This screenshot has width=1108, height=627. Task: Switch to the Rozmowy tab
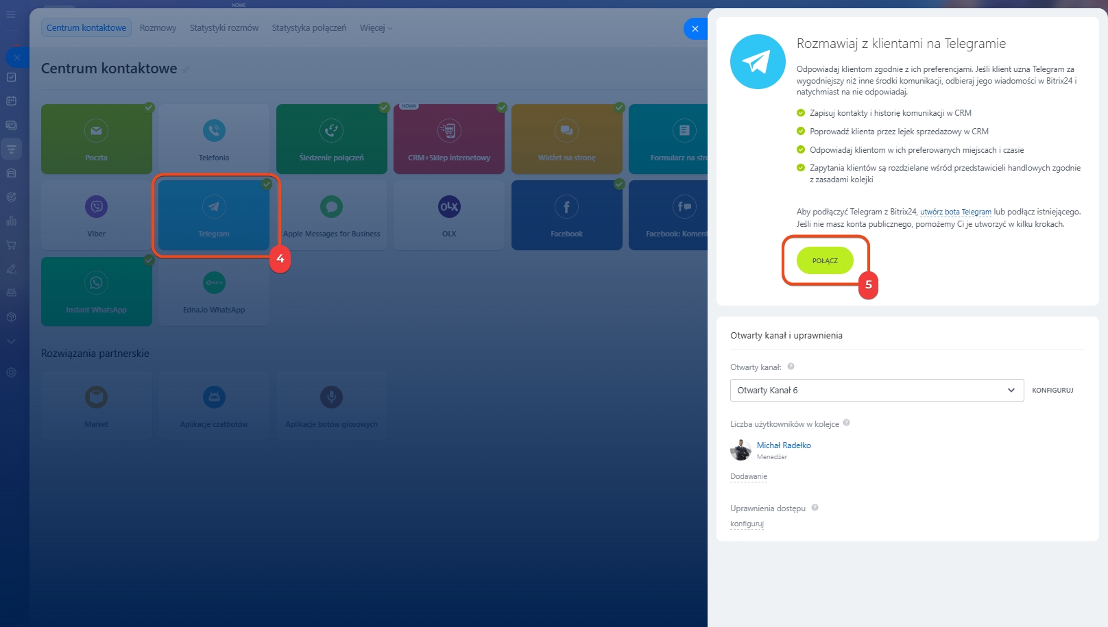click(x=158, y=28)
